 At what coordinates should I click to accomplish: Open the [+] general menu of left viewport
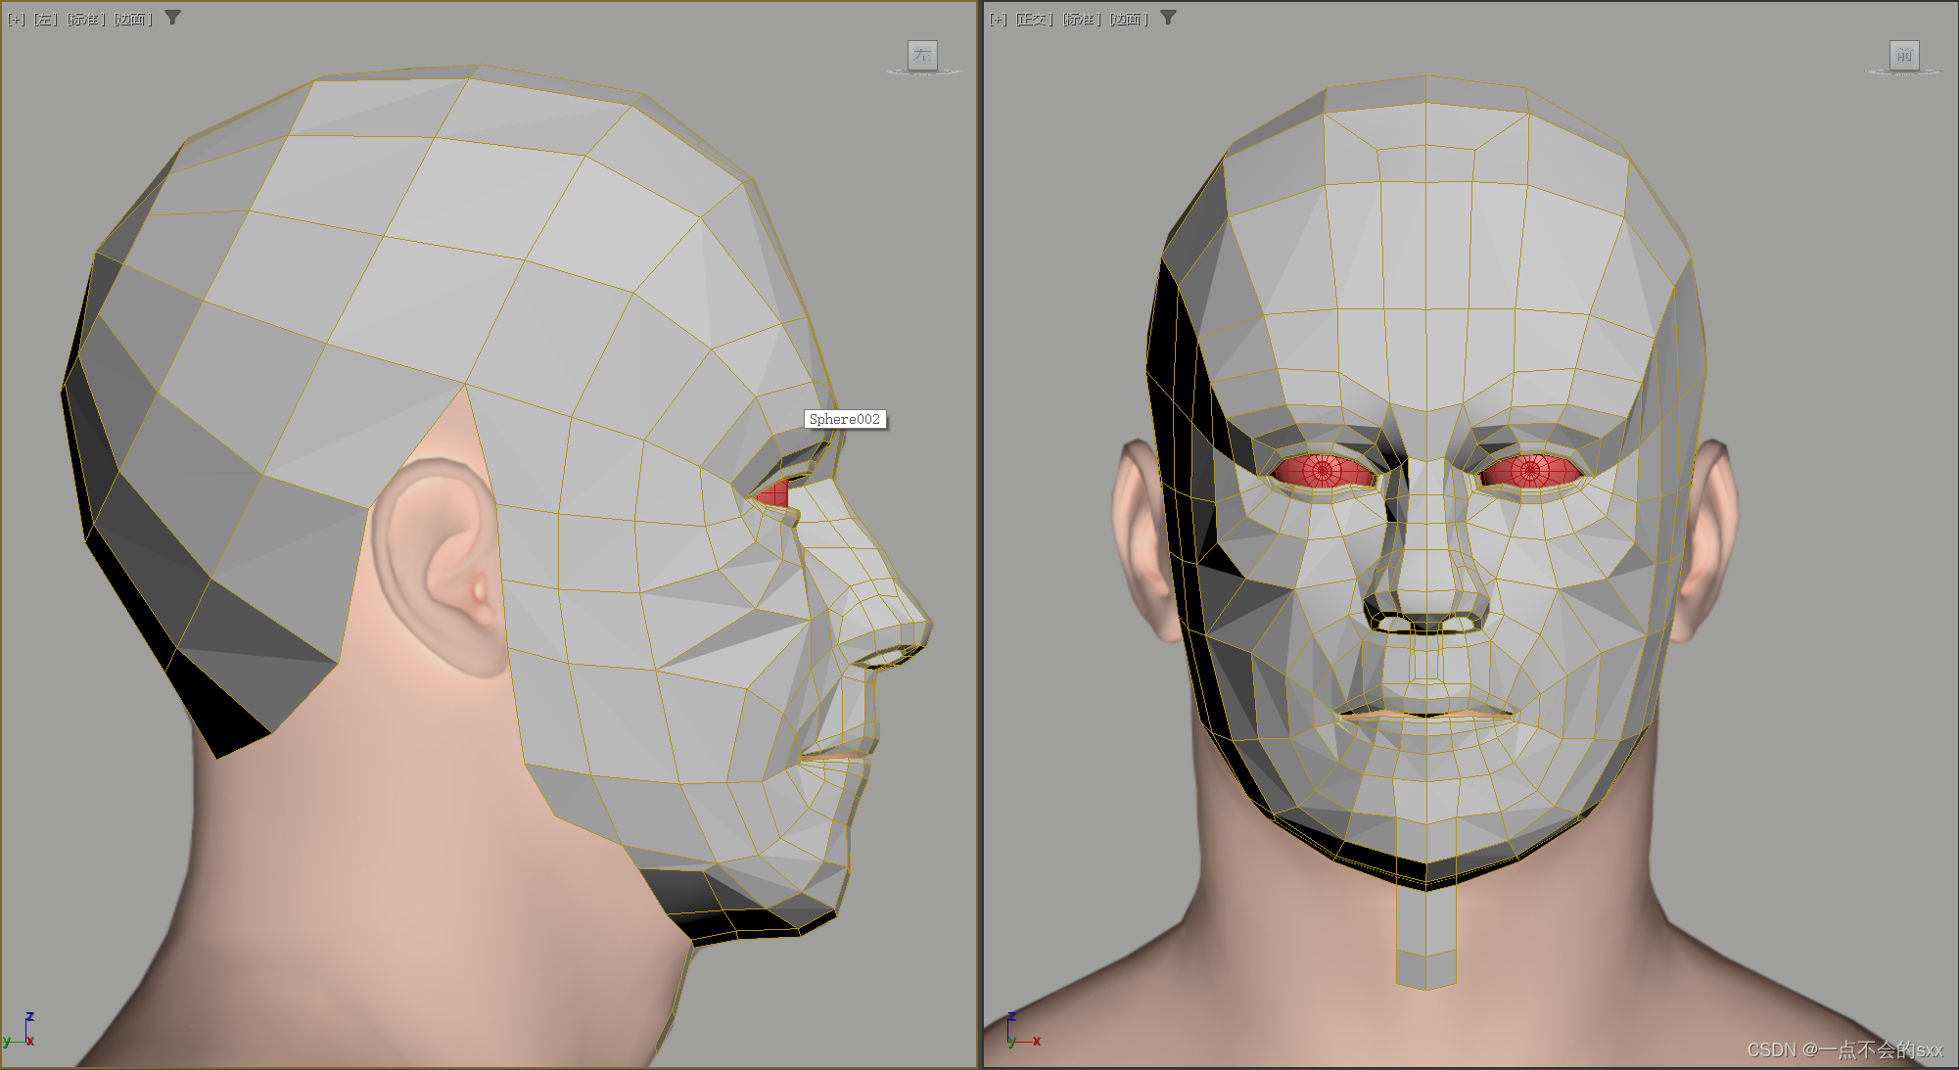point(16,19)
